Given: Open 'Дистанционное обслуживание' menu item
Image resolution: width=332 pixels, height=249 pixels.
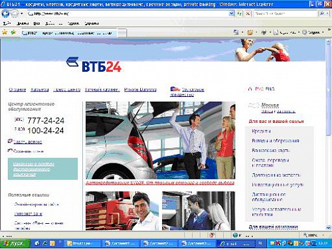Looking at the screenshot, I should [x=269, y=197].
